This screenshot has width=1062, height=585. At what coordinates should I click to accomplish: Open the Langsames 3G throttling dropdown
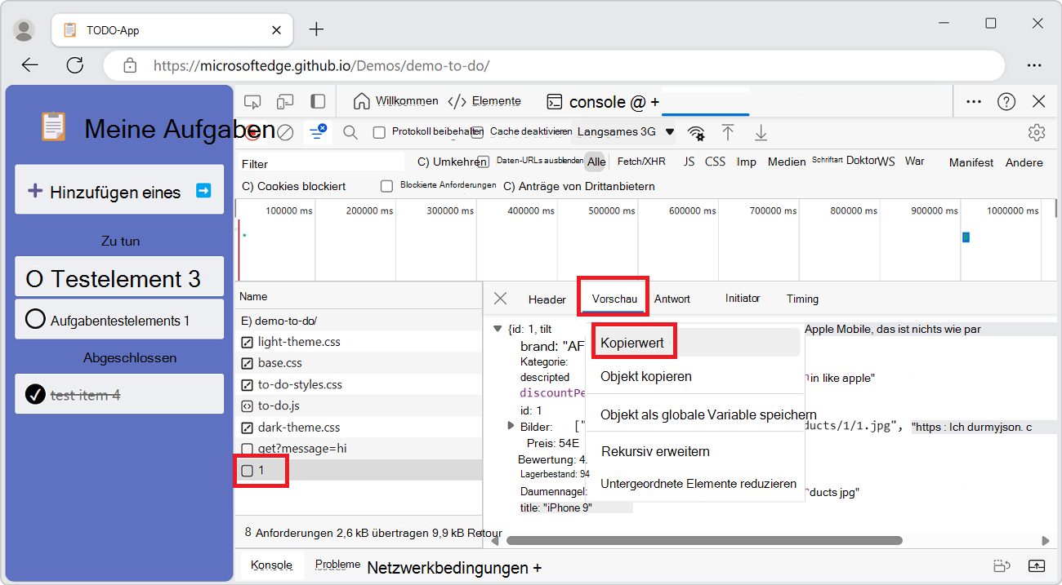[625, 131]
